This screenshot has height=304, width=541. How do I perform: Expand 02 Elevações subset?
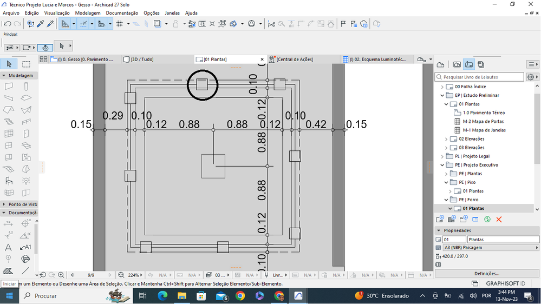(446, 139)
